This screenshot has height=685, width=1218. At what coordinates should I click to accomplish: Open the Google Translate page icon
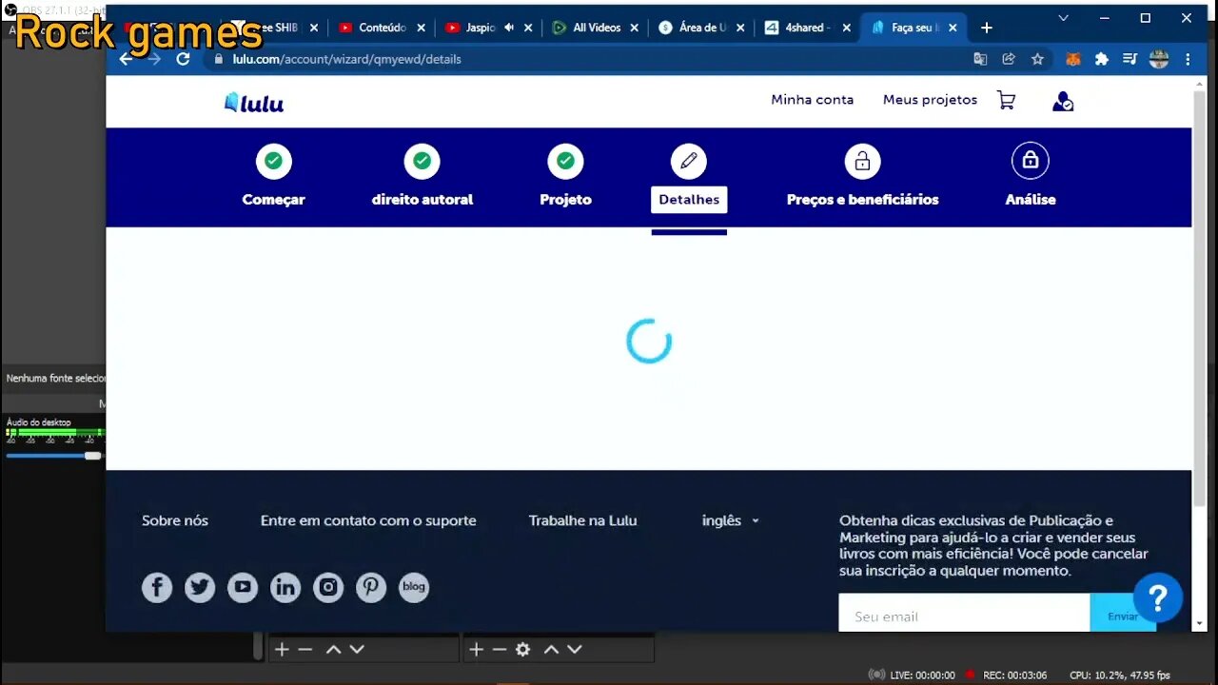pos(980,59)
